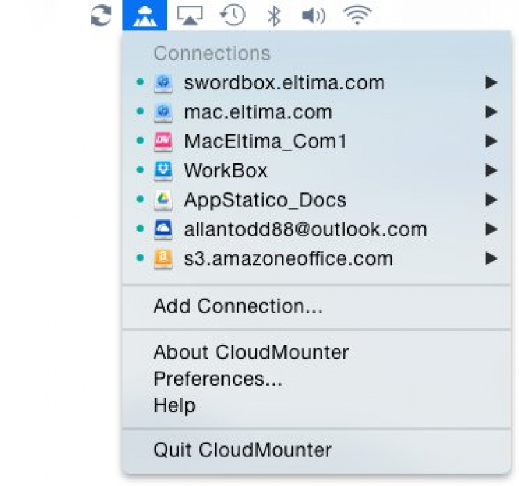Select the MacEltima_Com1 connection
This screenshot has width=519, height=486.
coord(317,141)
